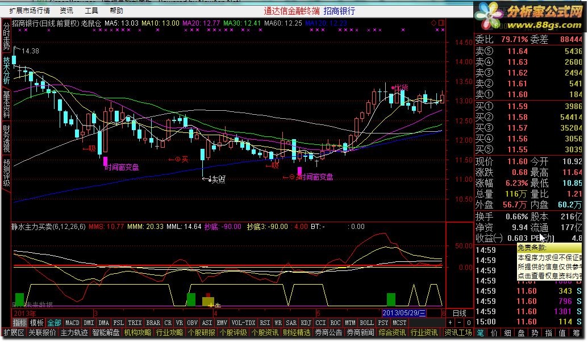
Task: Open the 帮助 menu
Action: click(x=116, y=10)
